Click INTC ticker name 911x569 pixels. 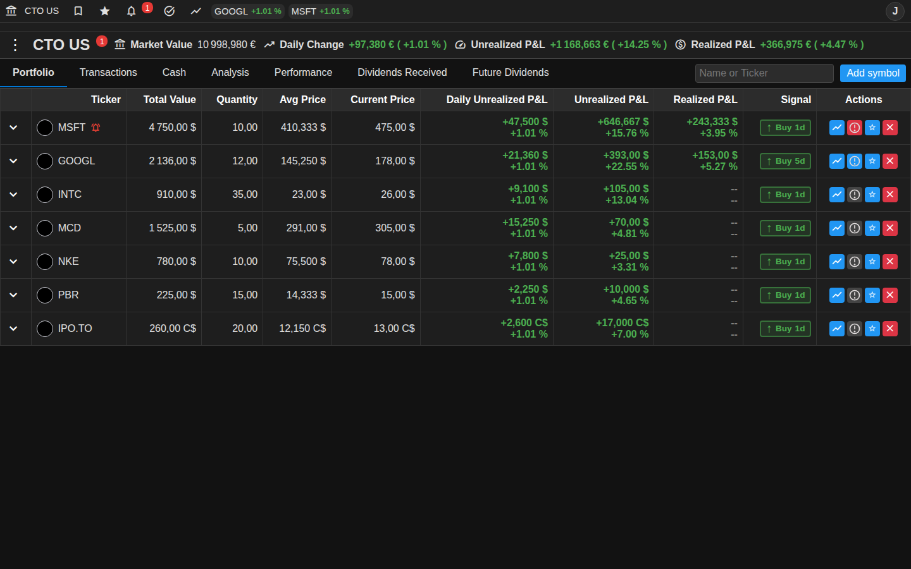click(x=70, y=195)
